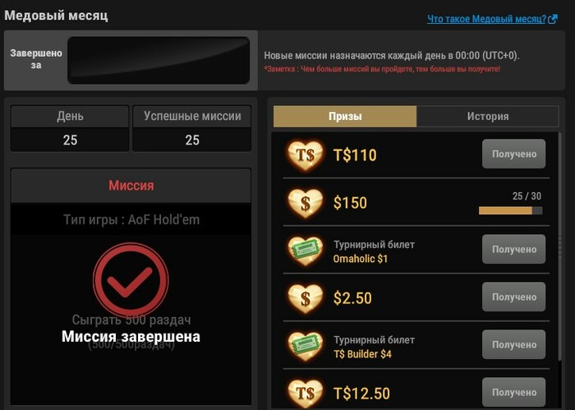The width and height of the screenshot is (575, 410).
Task: Click the 25 / 30 progress bar
Action: [510, 210]
